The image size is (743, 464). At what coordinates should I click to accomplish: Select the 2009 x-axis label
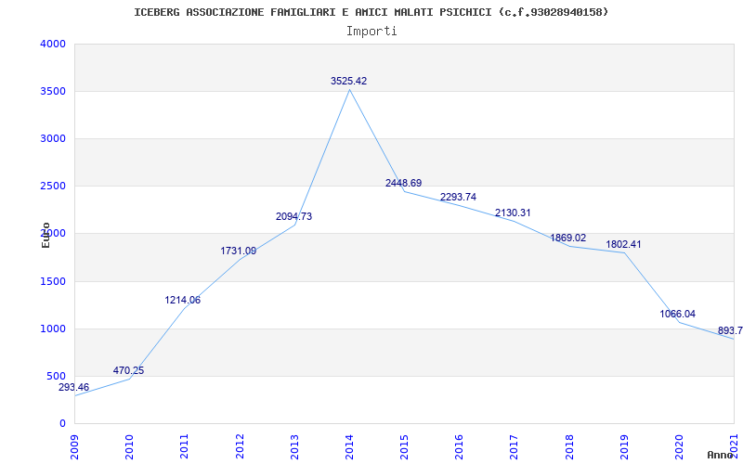[74, 446]
